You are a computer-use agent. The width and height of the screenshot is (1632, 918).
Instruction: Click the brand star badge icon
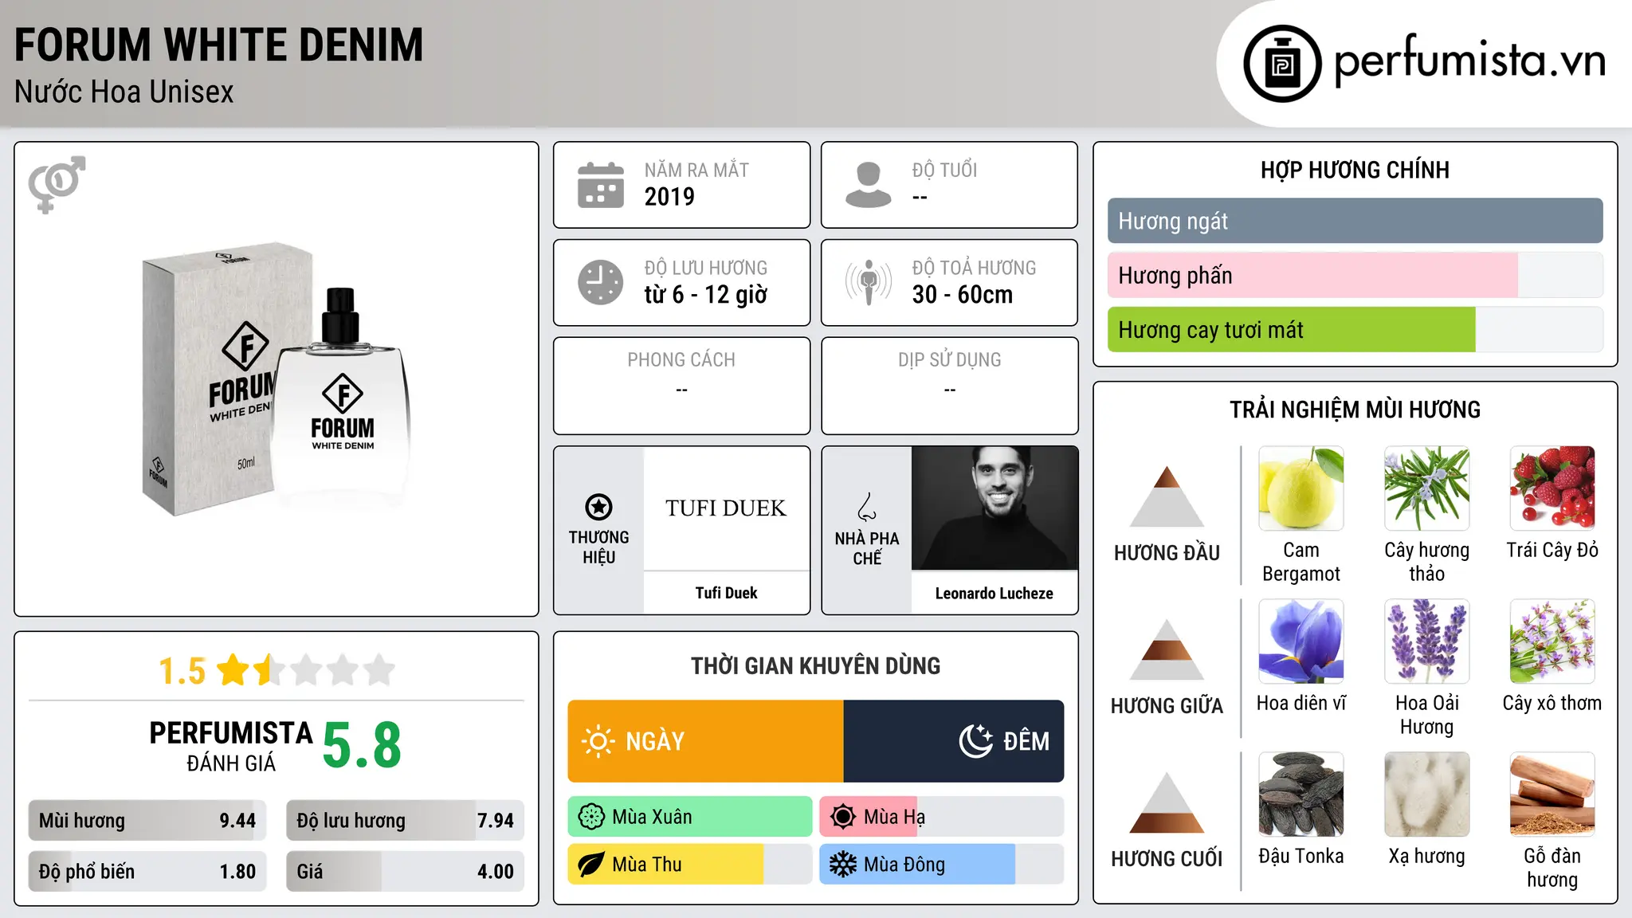click(598, 507)
